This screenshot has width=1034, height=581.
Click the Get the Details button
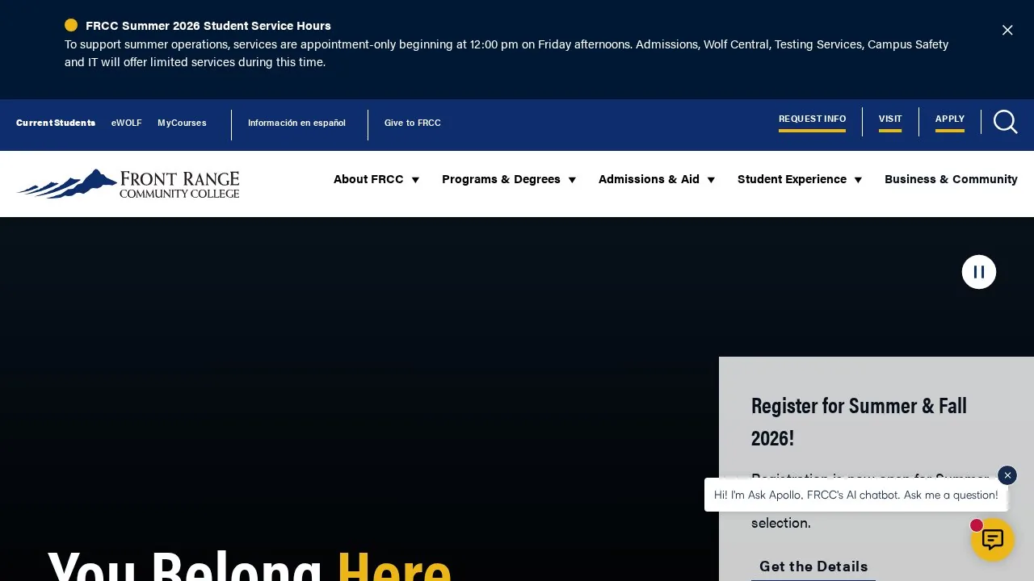click(x=813, y=566)
